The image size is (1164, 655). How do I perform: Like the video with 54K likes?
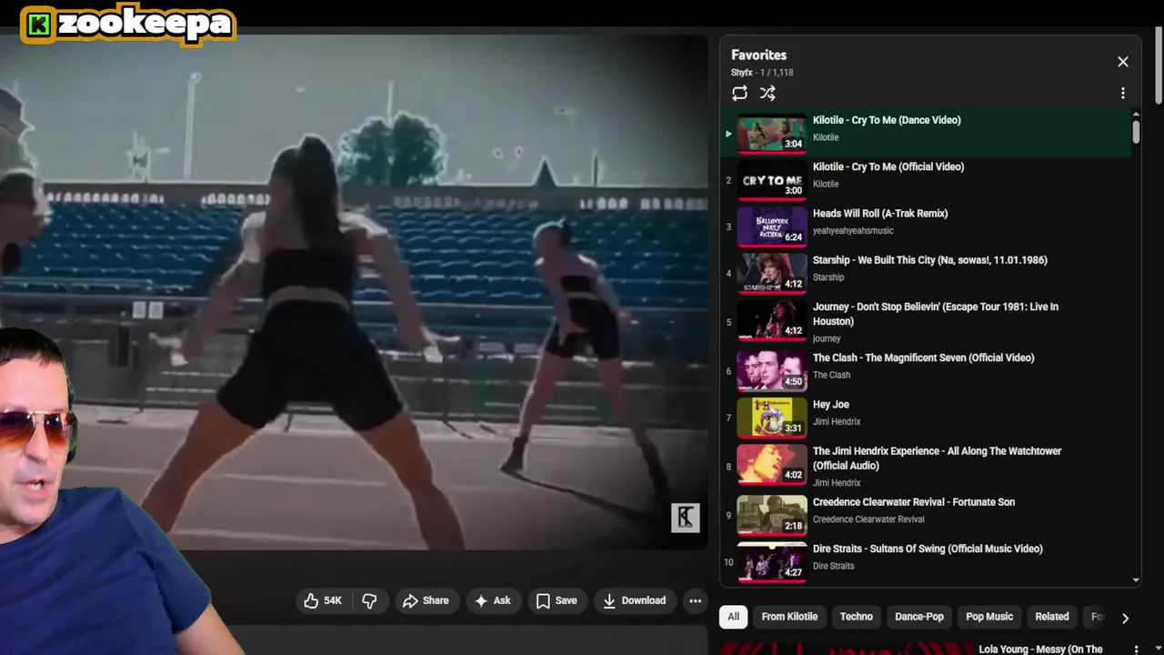323,600
